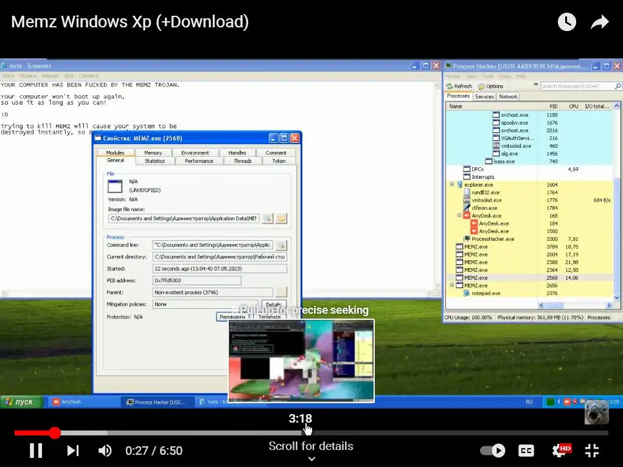Viewport: 623px width, 467px height.
Task: Sort processes by the PID column
Action: 548,106
